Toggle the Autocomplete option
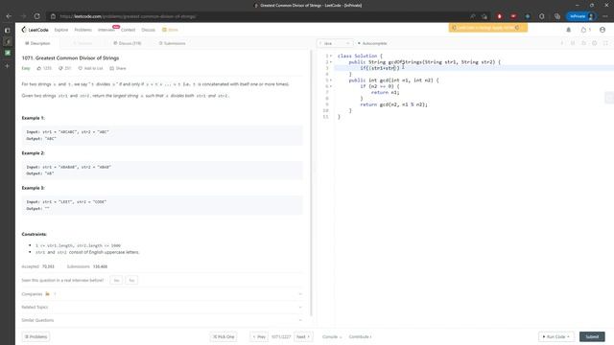The image size is (614, 345). tap(372, 43)
